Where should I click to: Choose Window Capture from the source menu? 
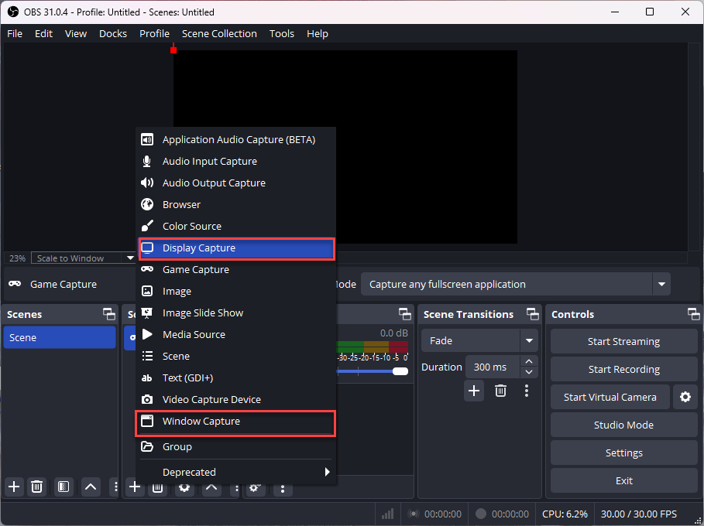click(x=235, y=422)
